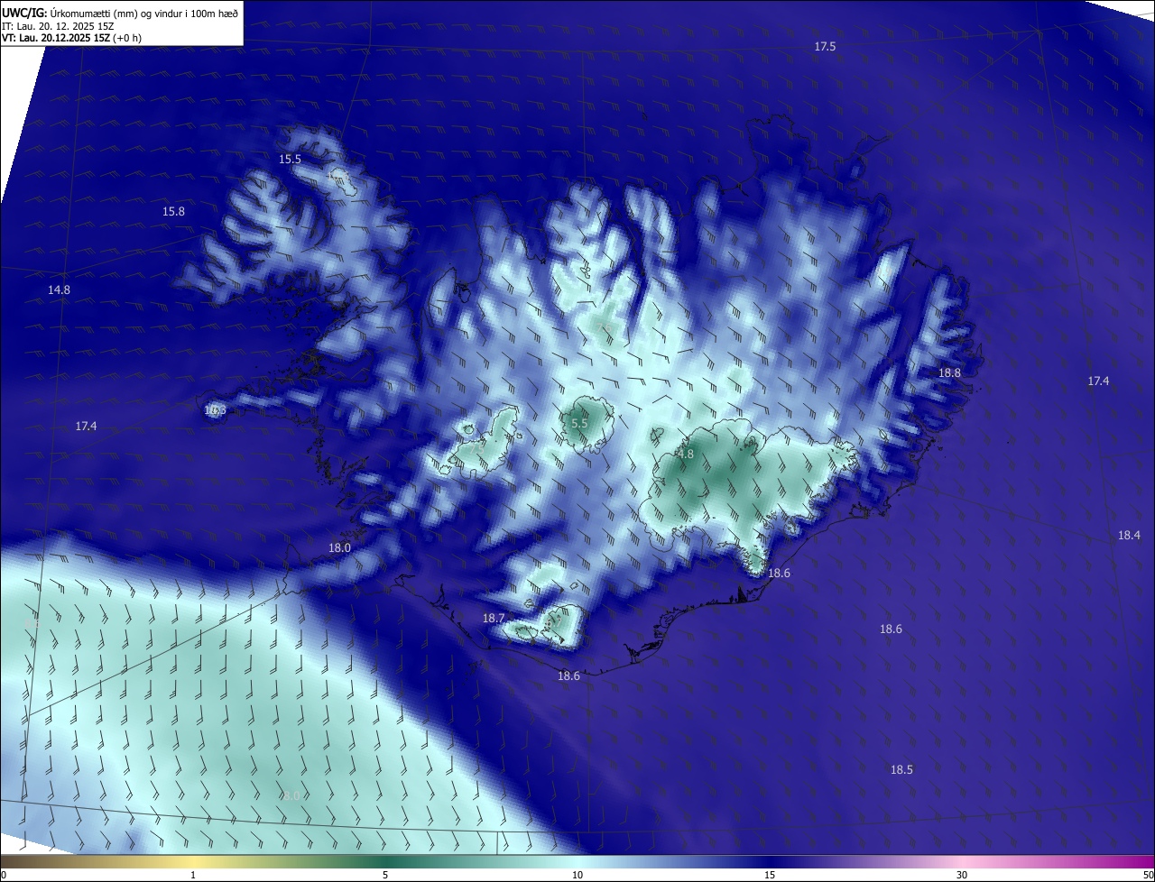This screenshot has width=1155, height=882.
Task: Click the 5 tick on the color scale
Action: (385, 875)
